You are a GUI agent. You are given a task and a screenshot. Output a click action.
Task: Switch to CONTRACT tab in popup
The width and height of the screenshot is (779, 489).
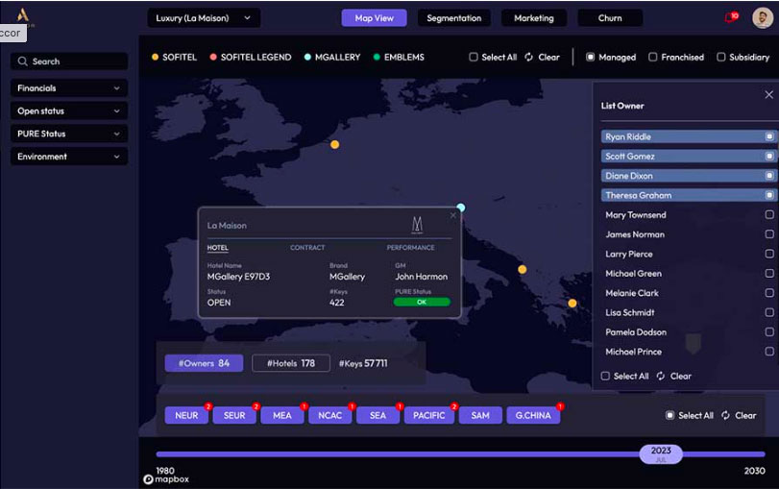point(307,248)
